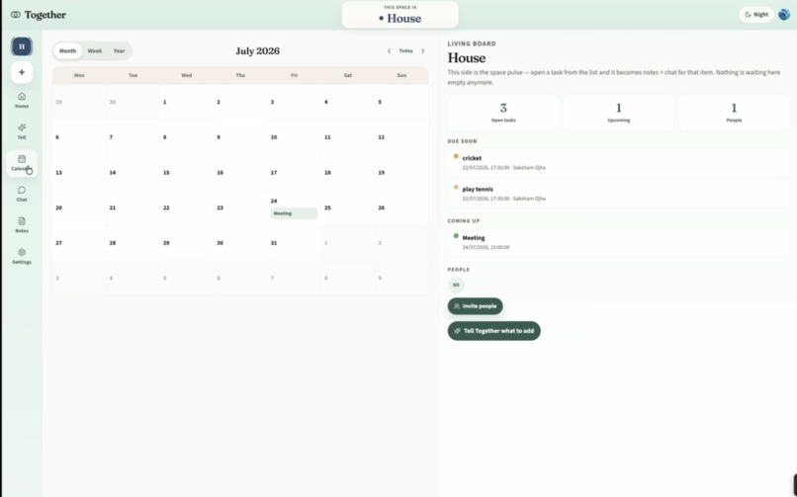Select July 28 in the calendar
Viewport: 797px width, 497px height.
[x=133, y=244]
